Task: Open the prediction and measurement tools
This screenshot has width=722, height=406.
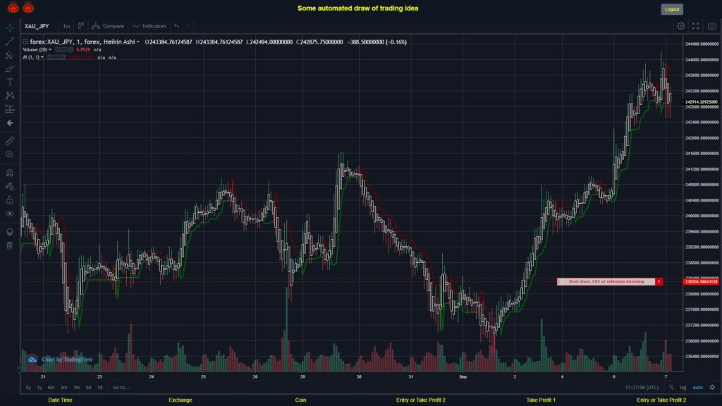Action: click(x=10, y=109)
